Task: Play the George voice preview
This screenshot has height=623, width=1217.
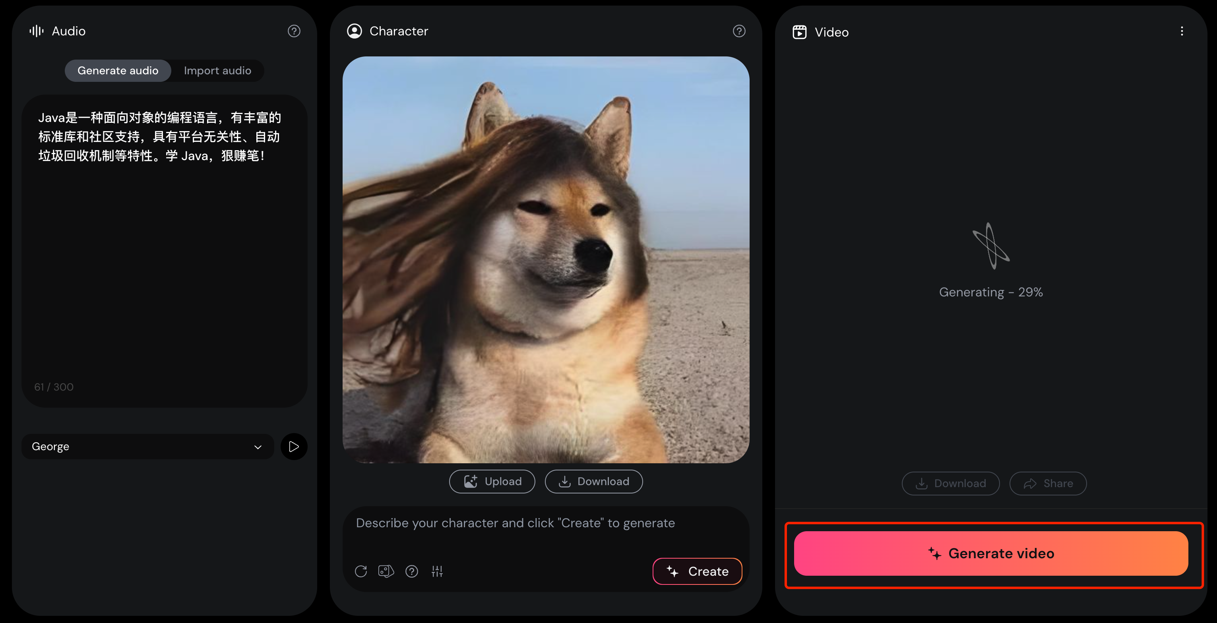Action: tap(294, 446)
